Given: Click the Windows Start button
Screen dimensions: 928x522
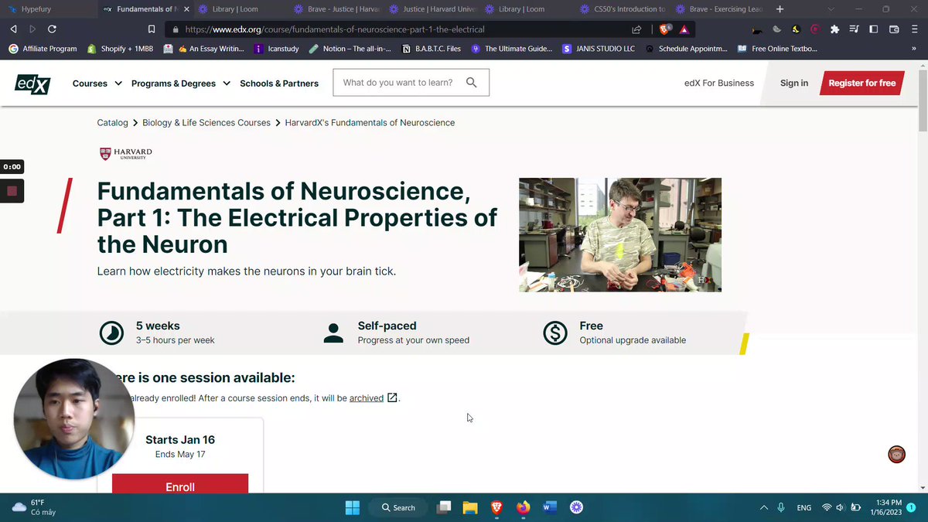Looking at the screenshot, I should click(x=353, y=507).
